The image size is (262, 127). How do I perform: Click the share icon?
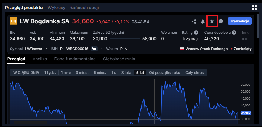click(x=194, y=21)
